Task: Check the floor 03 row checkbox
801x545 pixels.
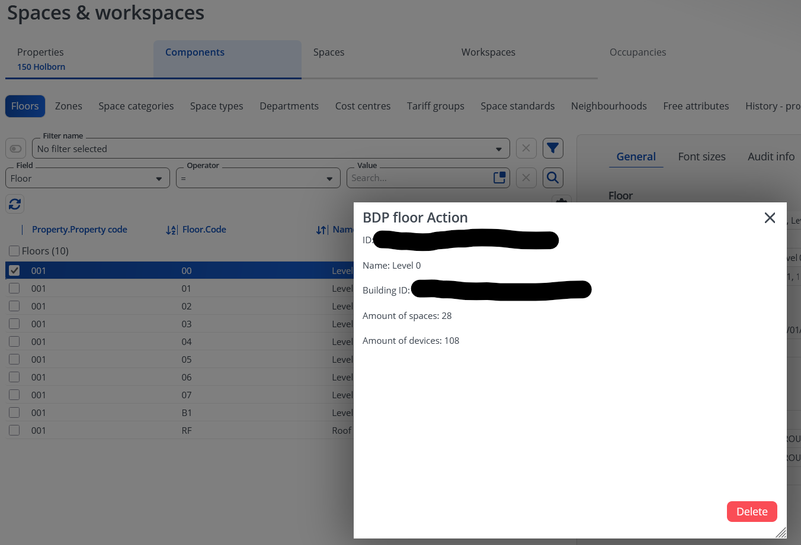Action: pos(14,324)
